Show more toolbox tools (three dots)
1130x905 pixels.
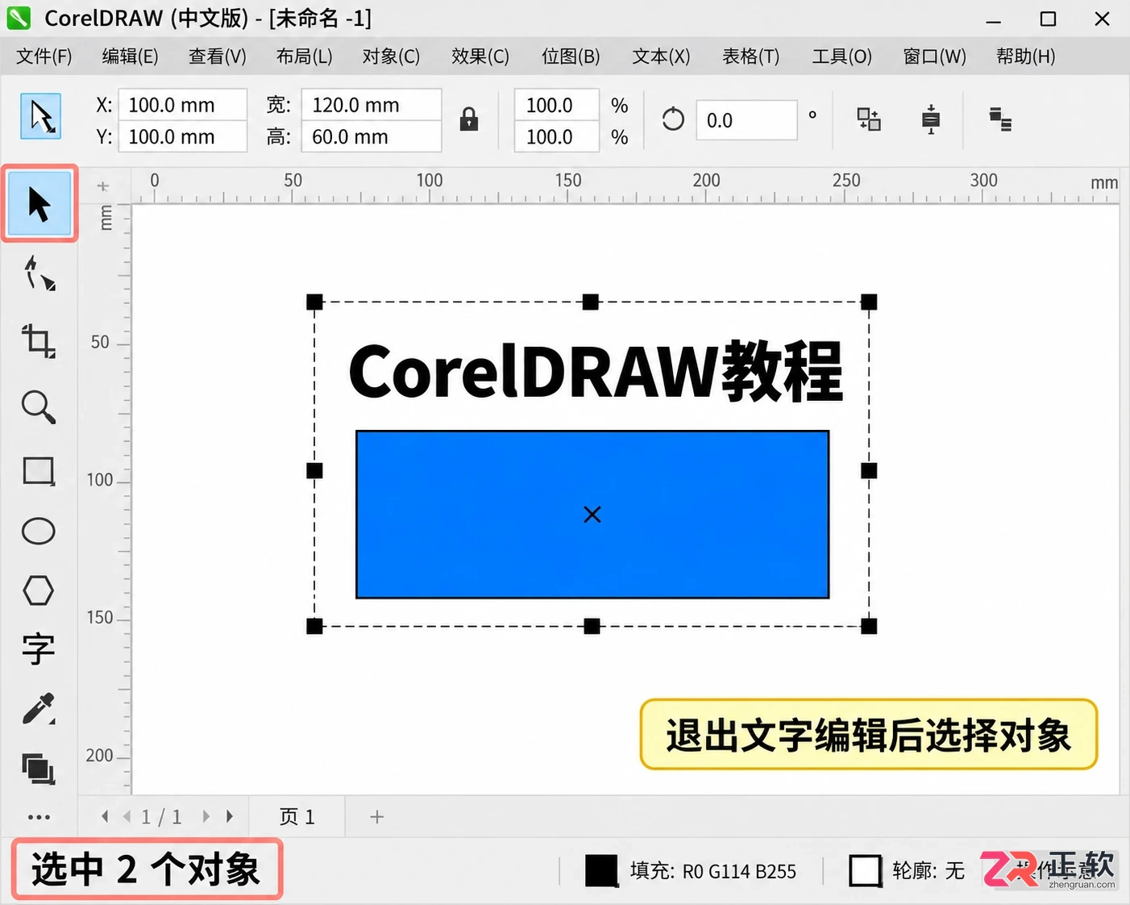pos(39,817)
